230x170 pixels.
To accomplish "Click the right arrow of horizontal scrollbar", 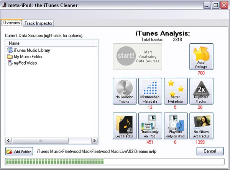I will point(94,141).
